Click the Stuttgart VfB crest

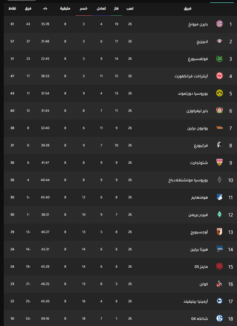pyautogui.click(x=219, y=162)
